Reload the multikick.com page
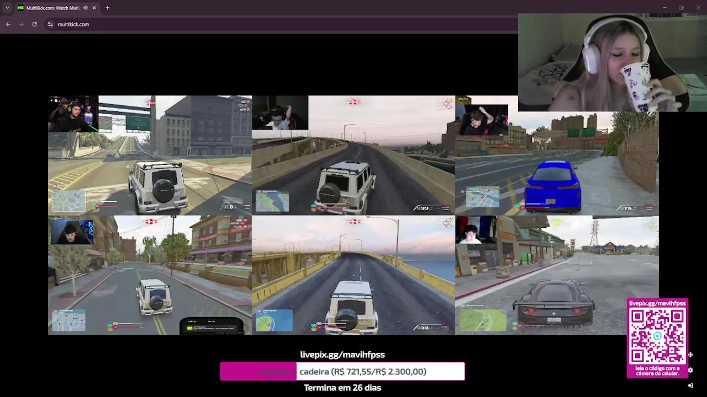Viewport: 707px width, 397px height. (x=34, y=24)
